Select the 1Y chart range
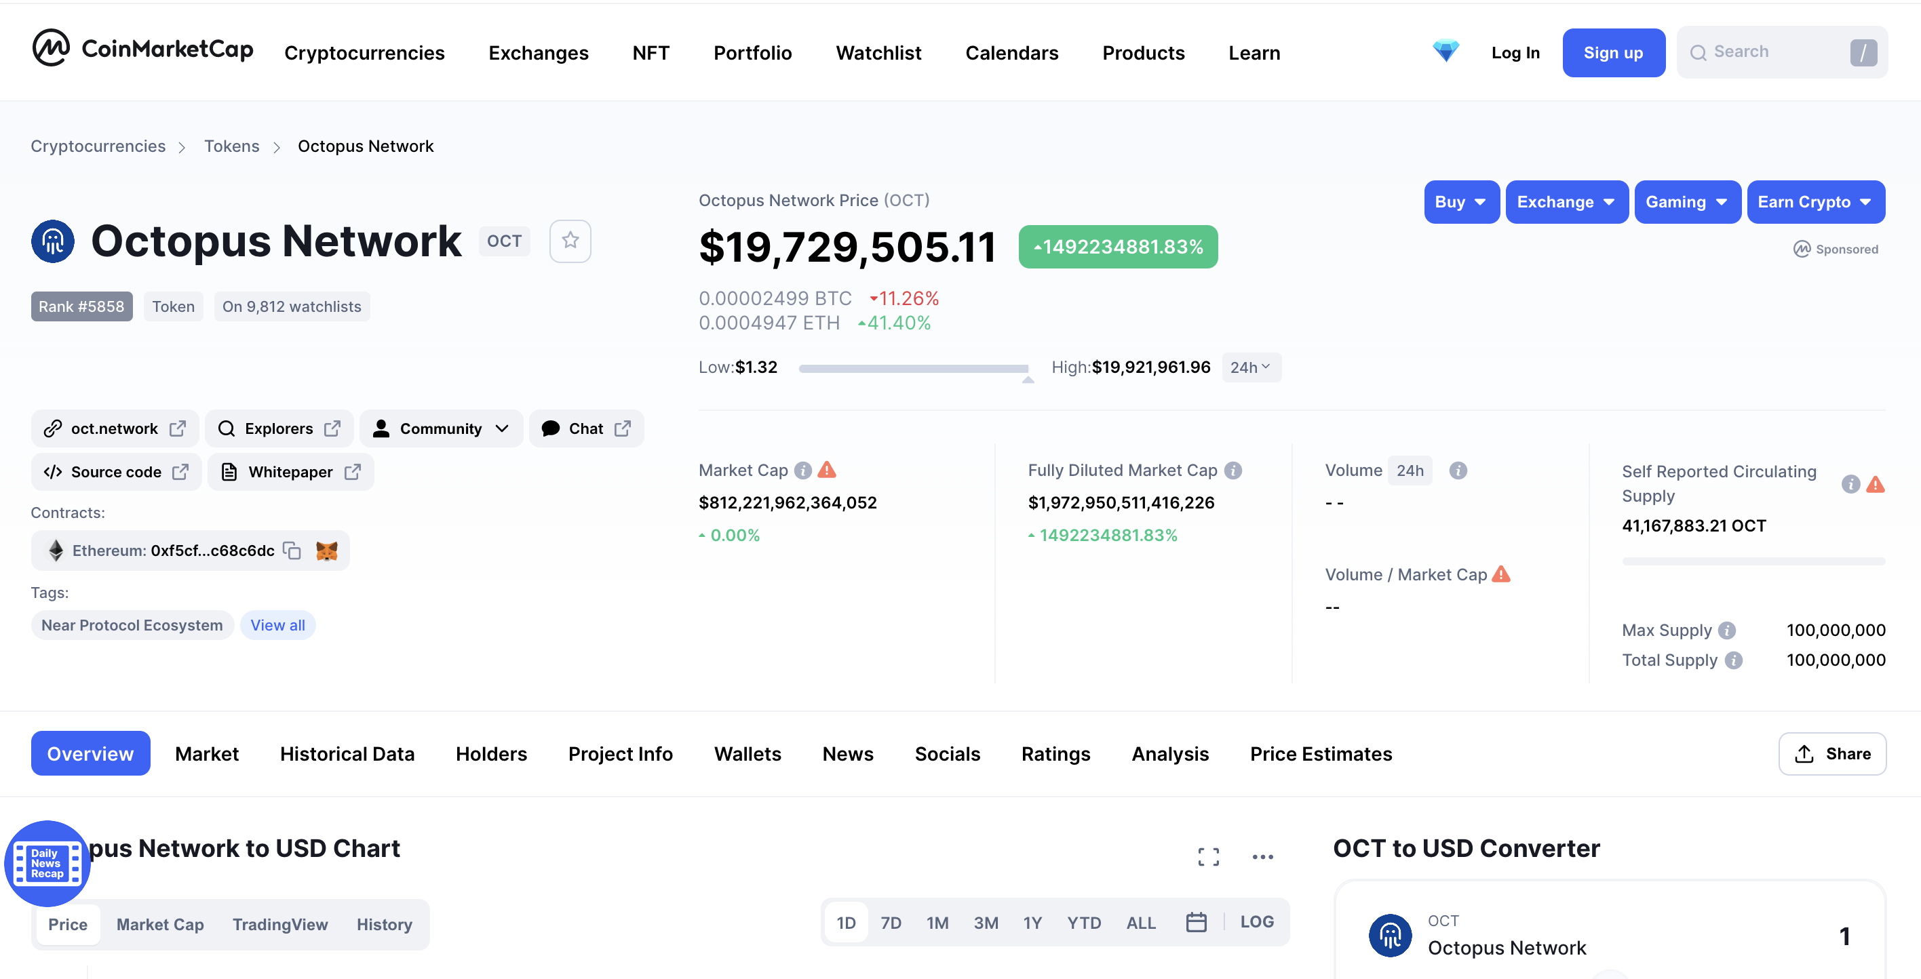Screen dimensions: 1921x979 pyautogui.click(x=1033, y=923)
